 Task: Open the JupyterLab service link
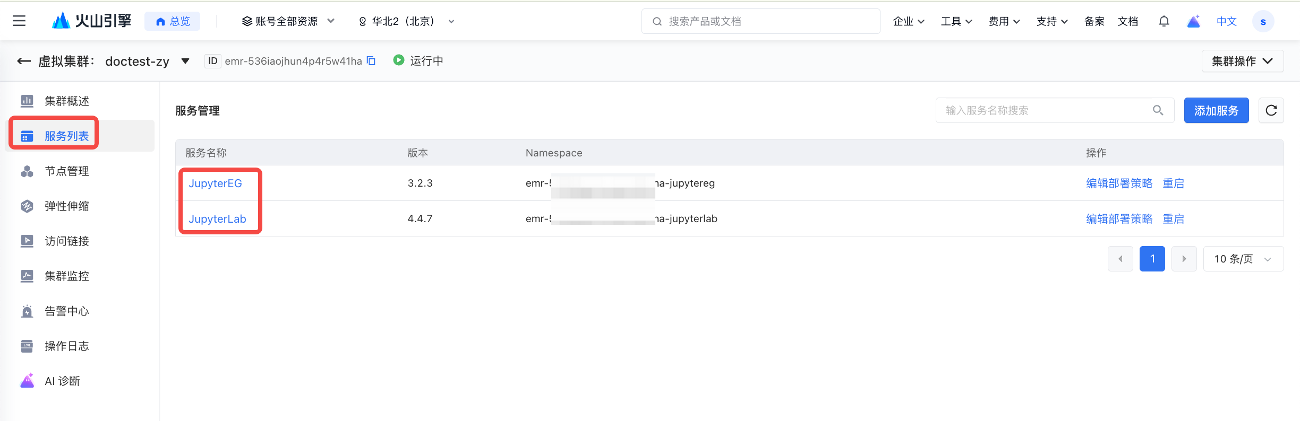pyautogui.click(x=217, y=219)
